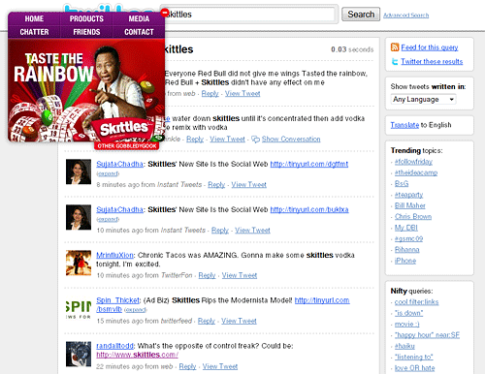Open the love OR hate nifty query
The height and width of the screenshot is (374, 485).
(415, 368)
